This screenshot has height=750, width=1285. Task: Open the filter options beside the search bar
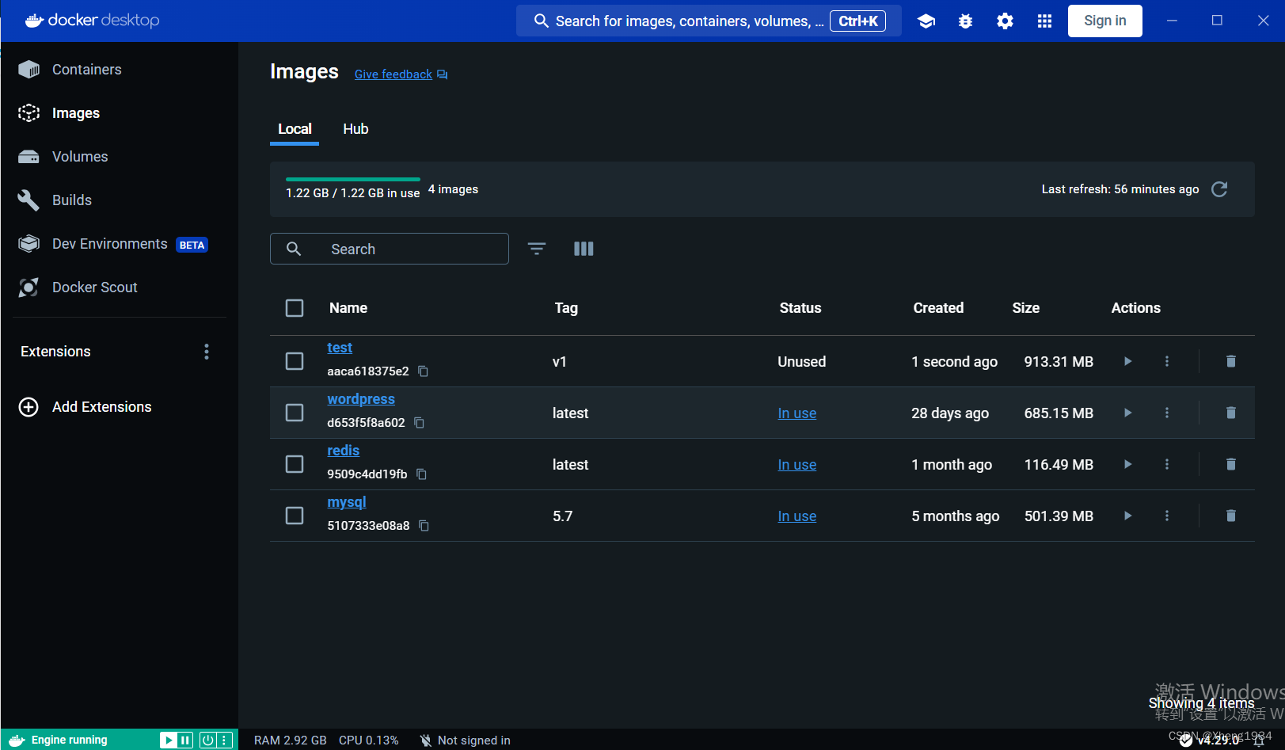point(537,249)
